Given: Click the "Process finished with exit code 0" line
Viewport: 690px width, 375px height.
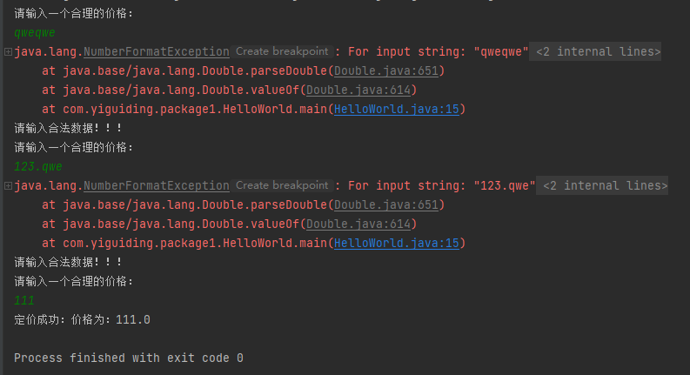Looking at the screenshot, I should [129, 358].
